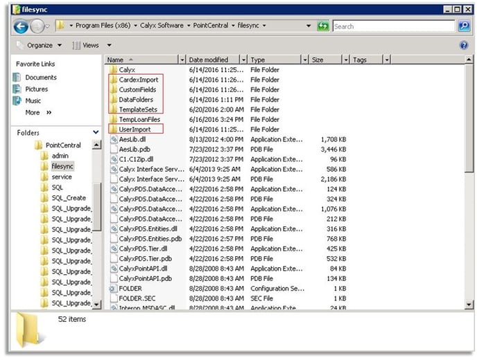The width and height of the screenshot is (477, 360).
Task: Click Calyx Software in breadcrumb
Action: 162,26
